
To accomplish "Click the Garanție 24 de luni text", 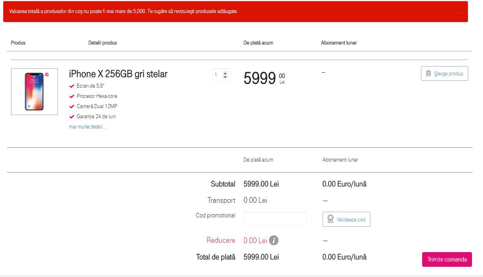I will point(96,116).
